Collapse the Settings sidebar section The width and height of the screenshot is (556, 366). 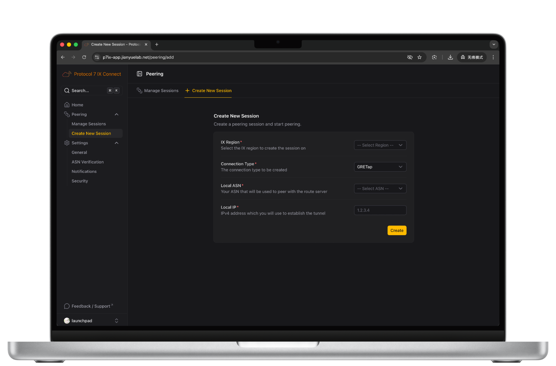click(x=116, y=143)
